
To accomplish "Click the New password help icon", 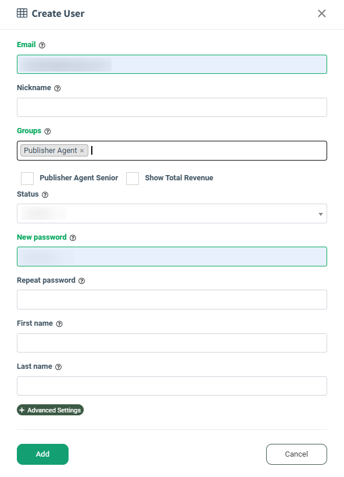I will [x=73, y=238].
